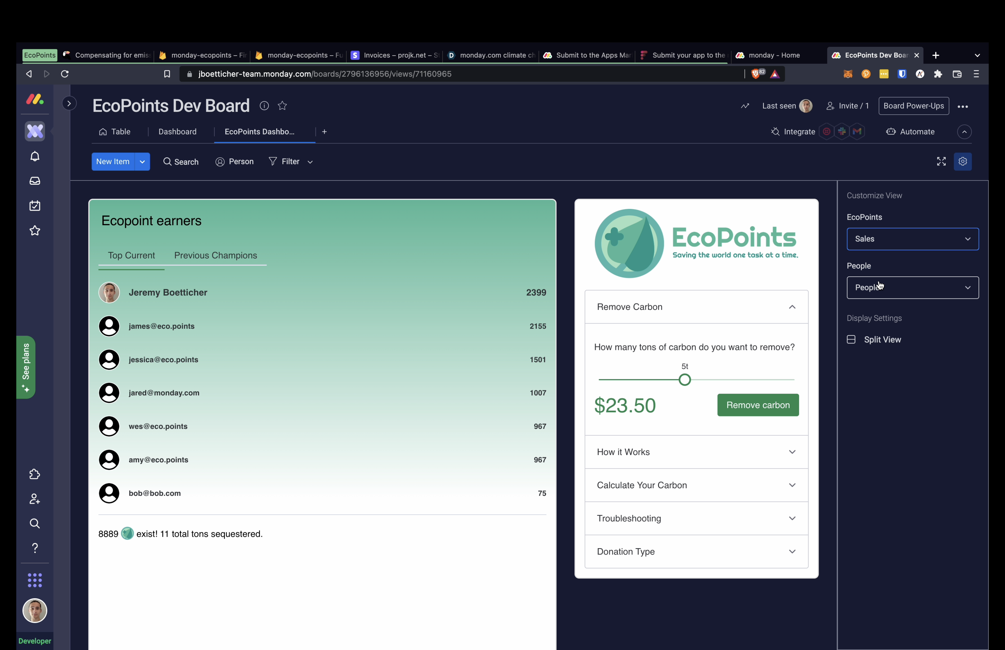Open apps puzzle icon in sidebar

click(x=35, y=475)
